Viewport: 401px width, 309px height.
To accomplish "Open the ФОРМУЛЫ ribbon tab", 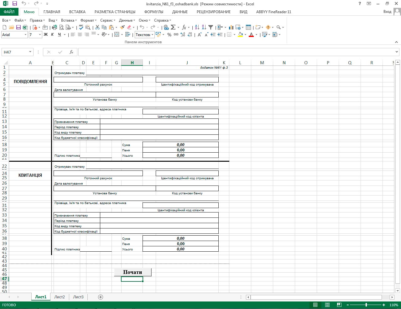I will pos(154,12).
